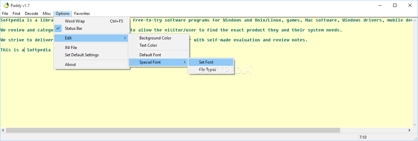Click the horizontal scrollbar right arrow
This screenshot has width=418, height=141.
click(x=409, y=130)
